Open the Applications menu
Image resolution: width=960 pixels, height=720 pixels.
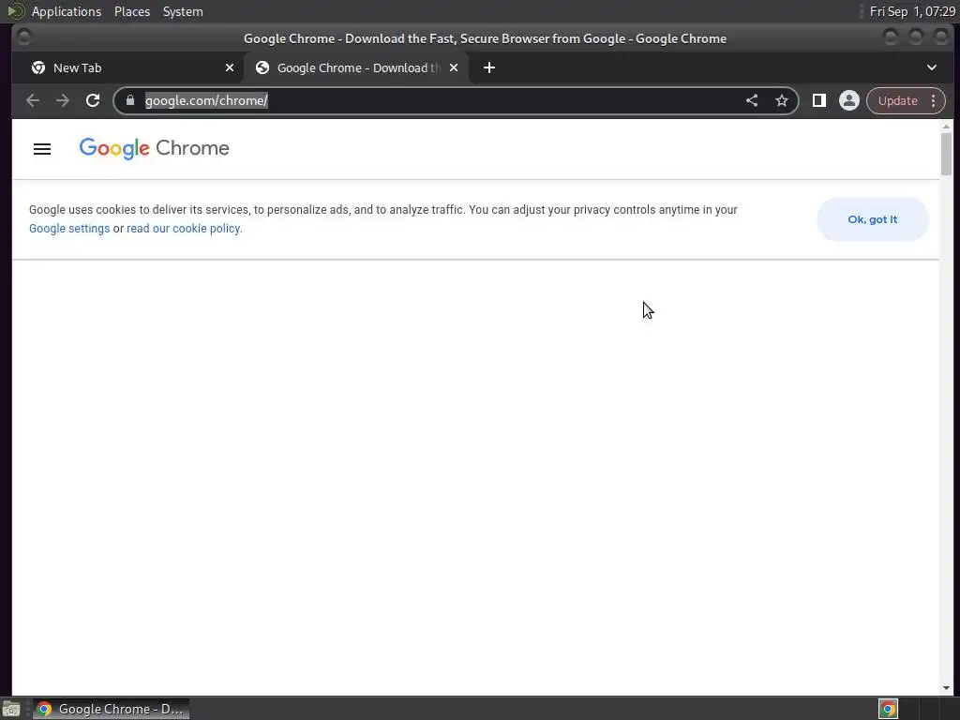(x=67, y=11)
